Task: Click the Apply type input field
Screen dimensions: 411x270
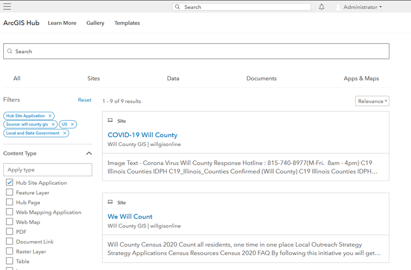Action: (48, 170)
